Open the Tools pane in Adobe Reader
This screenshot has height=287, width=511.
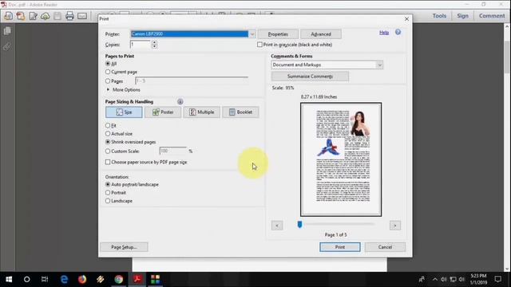[439, 16]
